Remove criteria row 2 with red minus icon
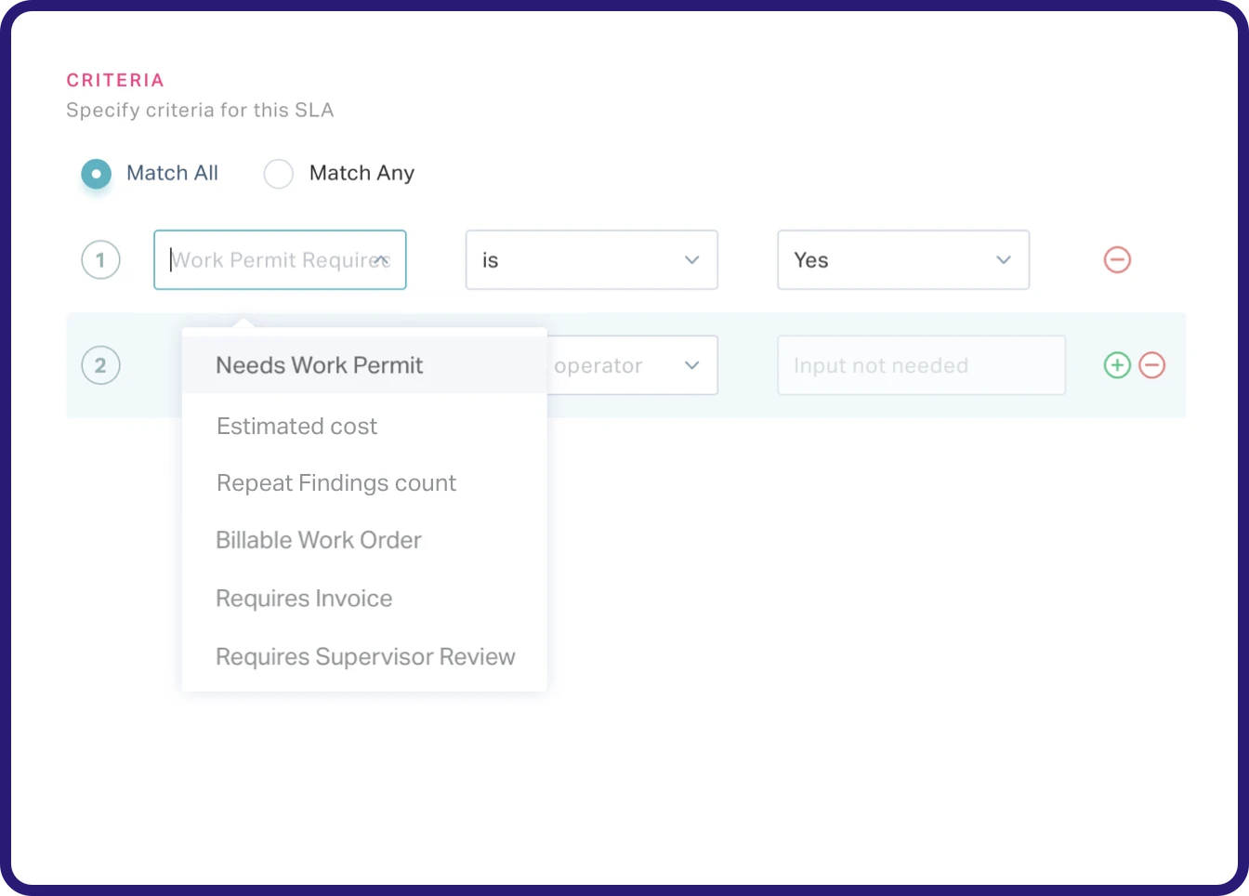Screen dimensions: 1249x896 pyautogui.click(x=1152, y=365)
